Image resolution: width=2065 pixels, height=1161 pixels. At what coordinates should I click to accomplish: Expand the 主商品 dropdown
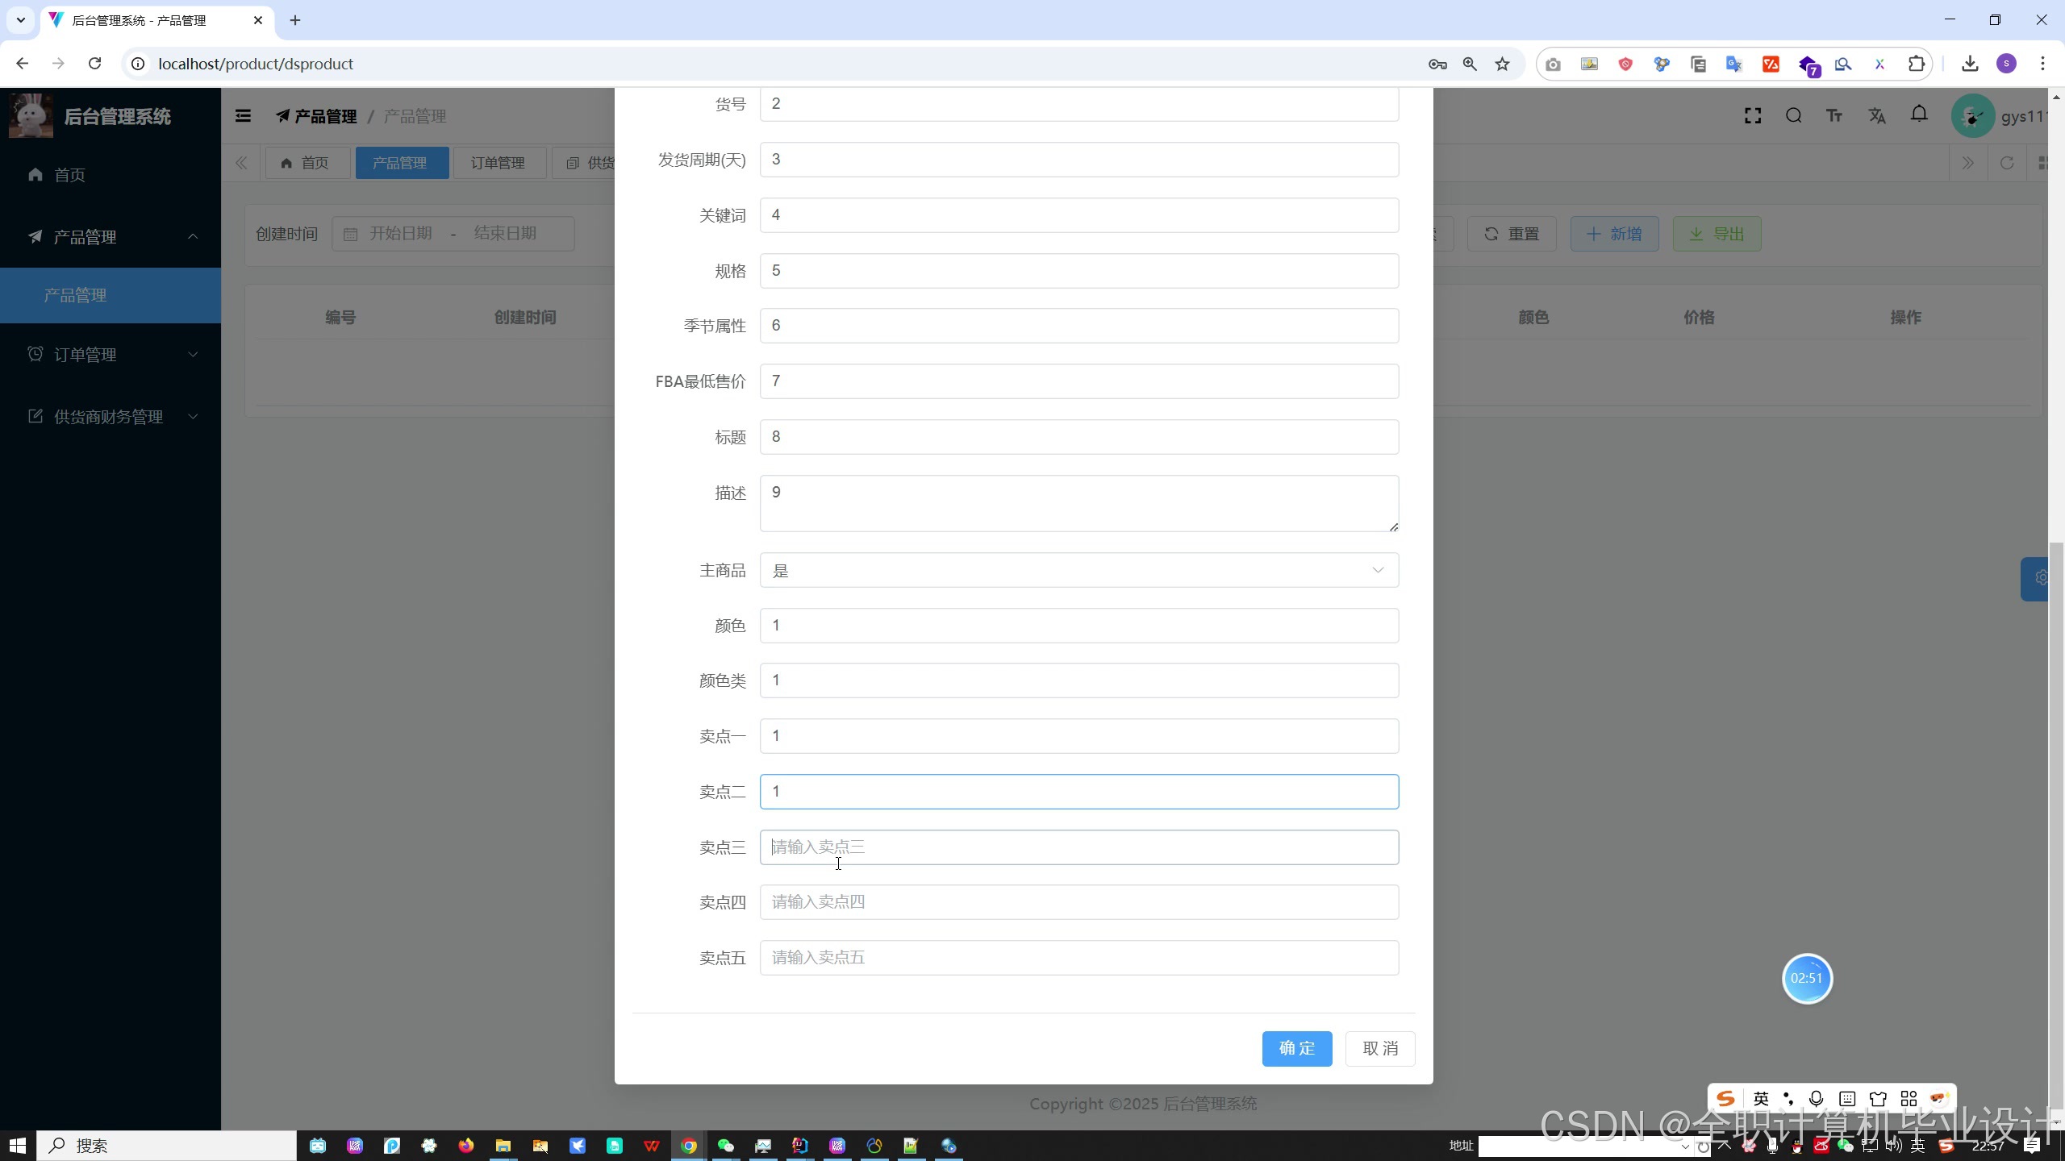click(1078, 570)
